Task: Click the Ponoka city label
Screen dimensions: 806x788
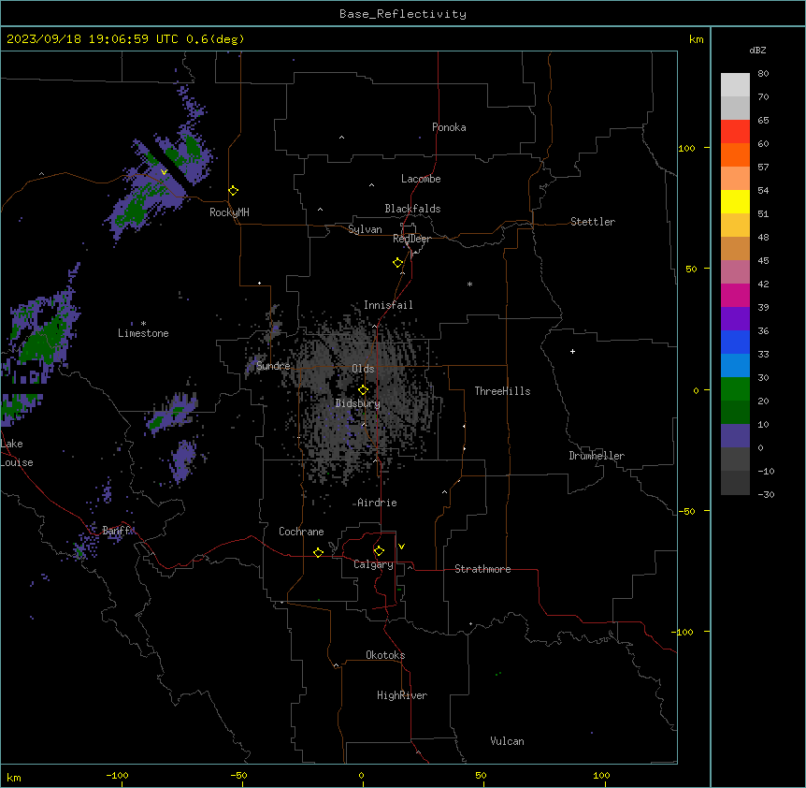Action: click(449, 127)
